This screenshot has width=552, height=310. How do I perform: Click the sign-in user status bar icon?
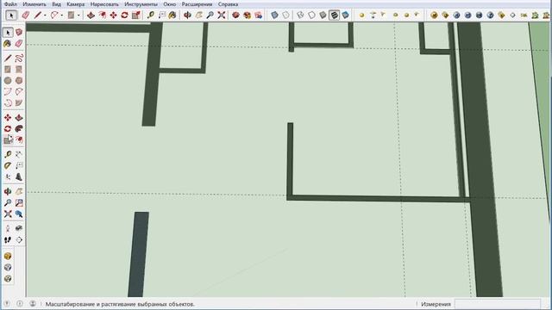click(x=33, y=304)
